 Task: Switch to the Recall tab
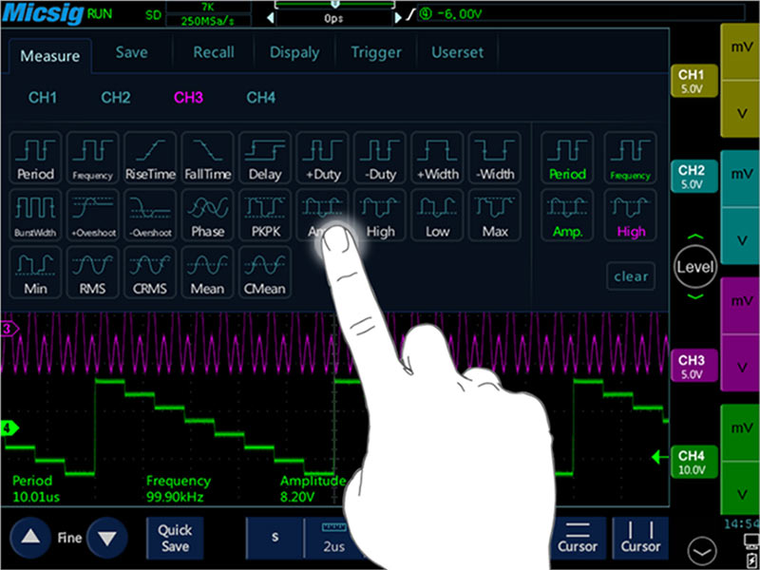click(214, 53)
